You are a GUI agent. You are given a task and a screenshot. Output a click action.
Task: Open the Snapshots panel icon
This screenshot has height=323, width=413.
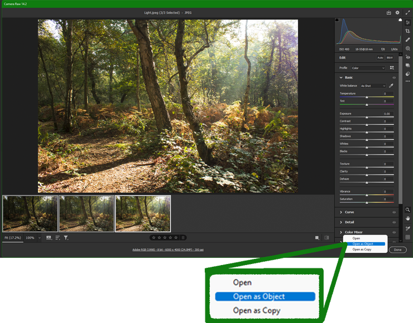[x=408, y=66]
